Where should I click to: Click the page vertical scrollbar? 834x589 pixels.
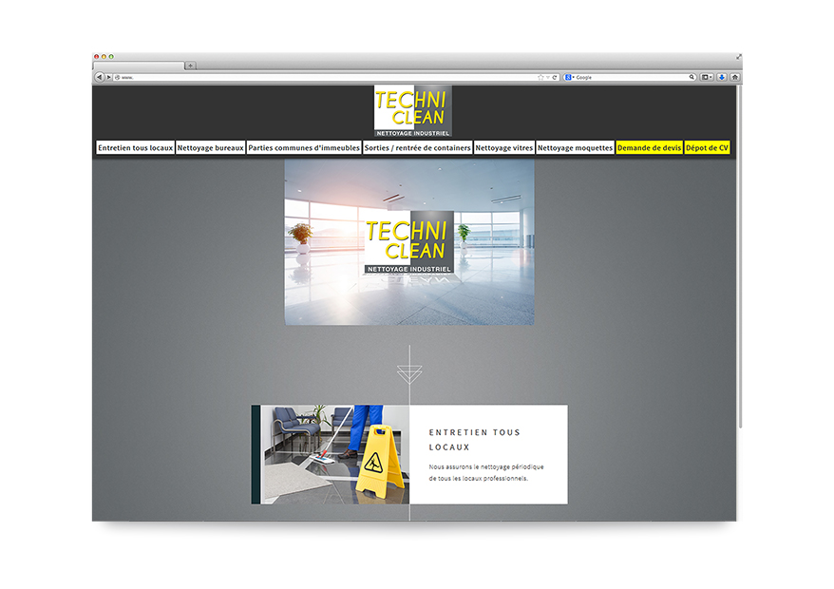[739, 256]
